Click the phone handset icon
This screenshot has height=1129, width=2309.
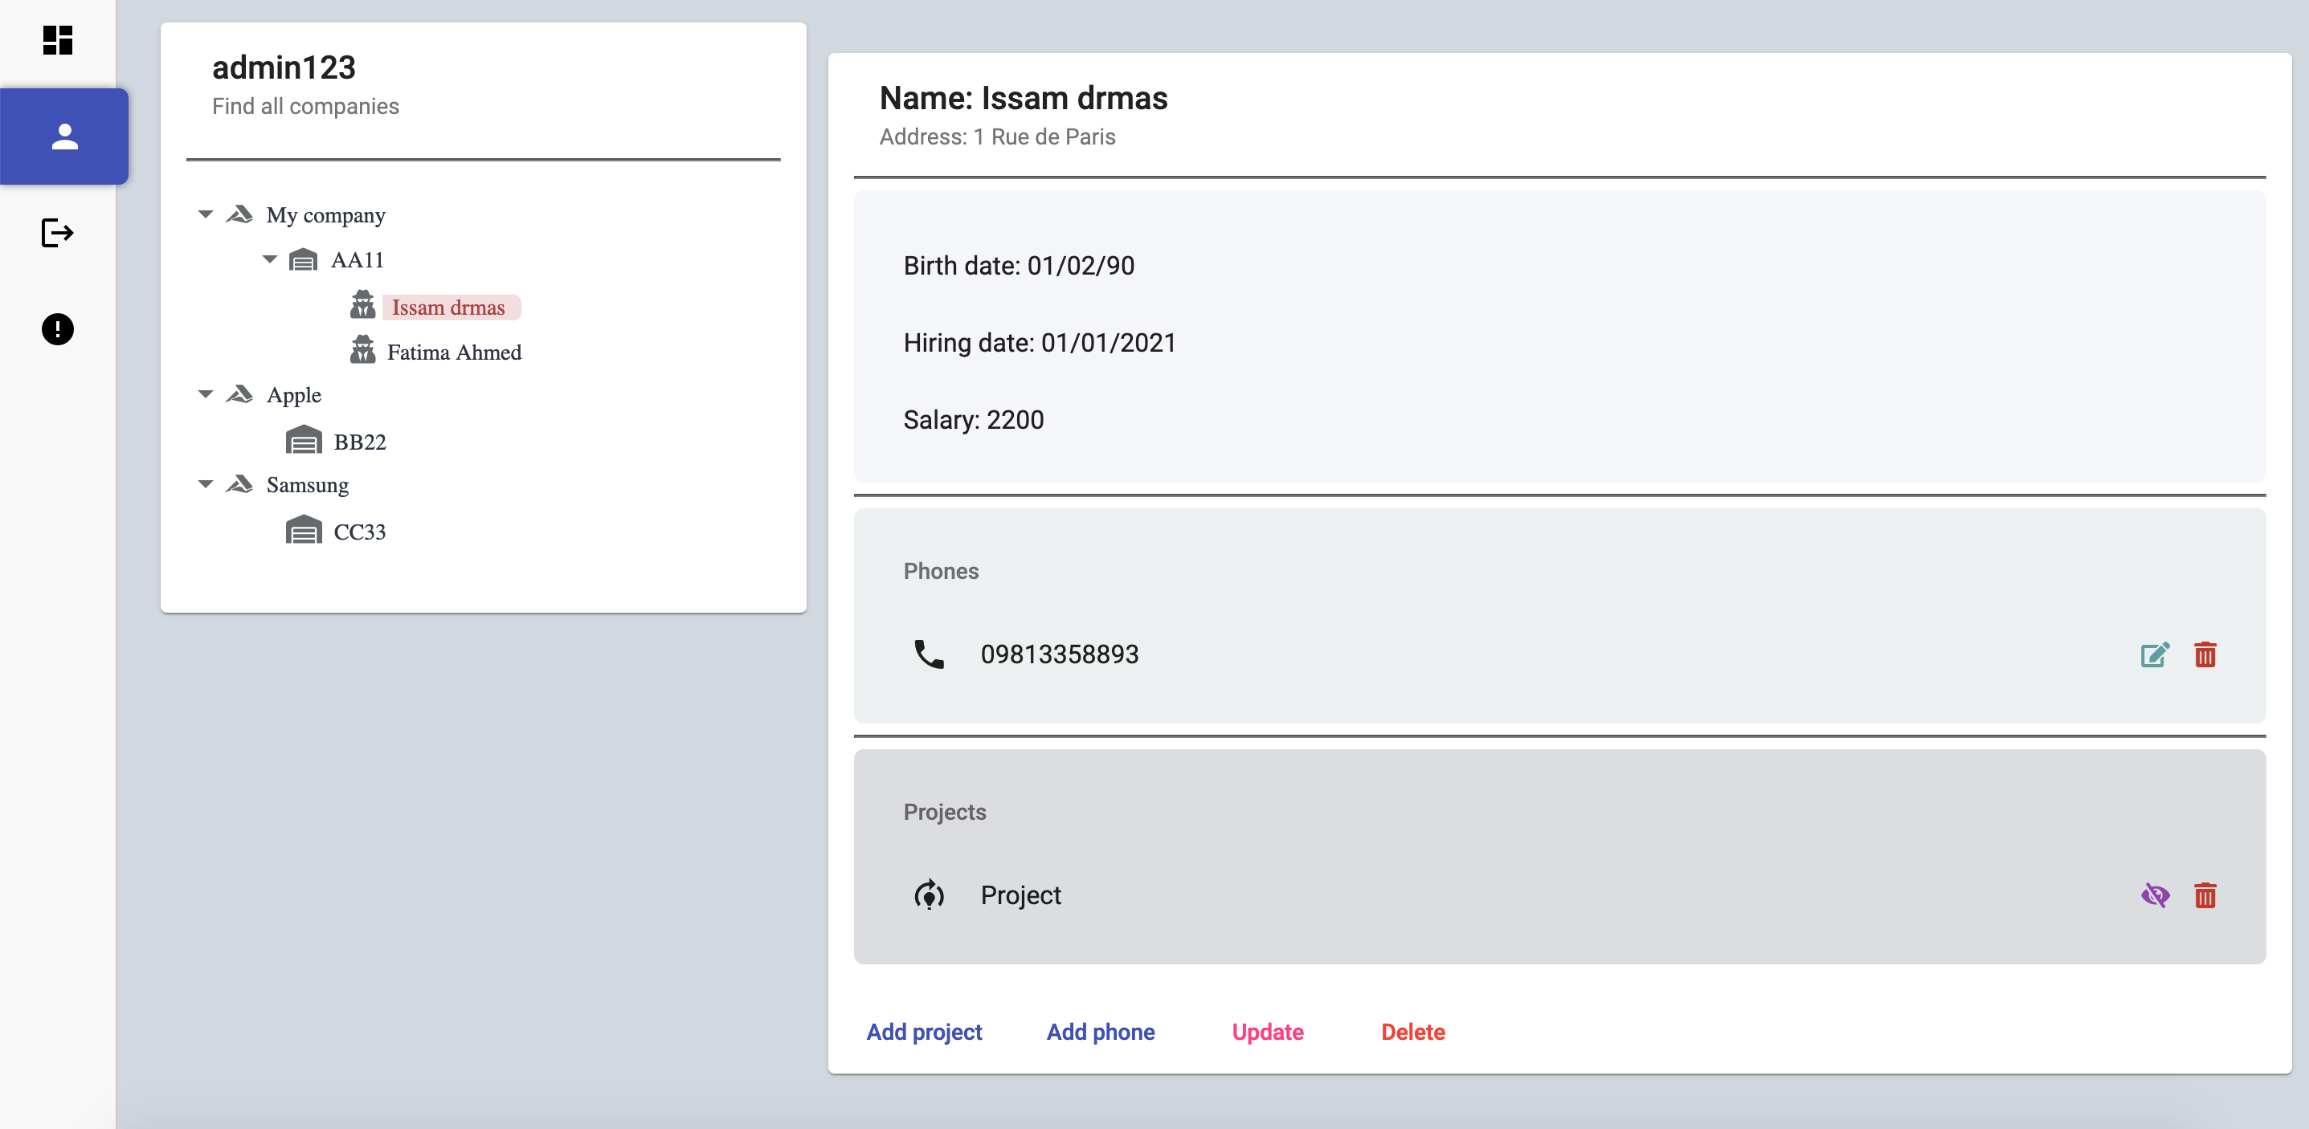pos(929,655)
